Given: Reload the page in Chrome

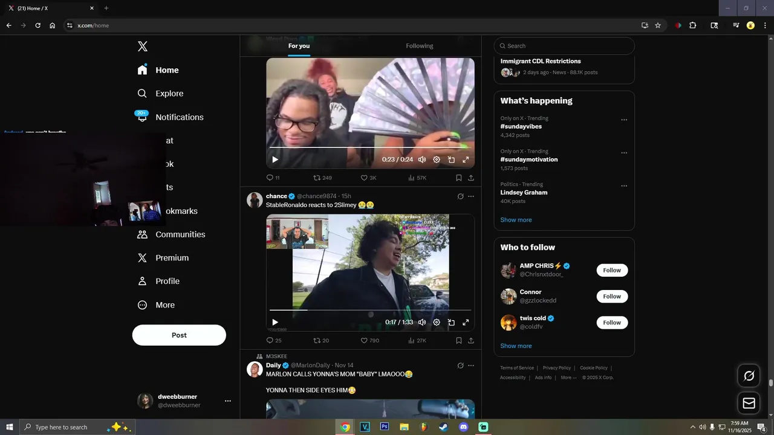Looking at the screenshot, I should point(37,25).
